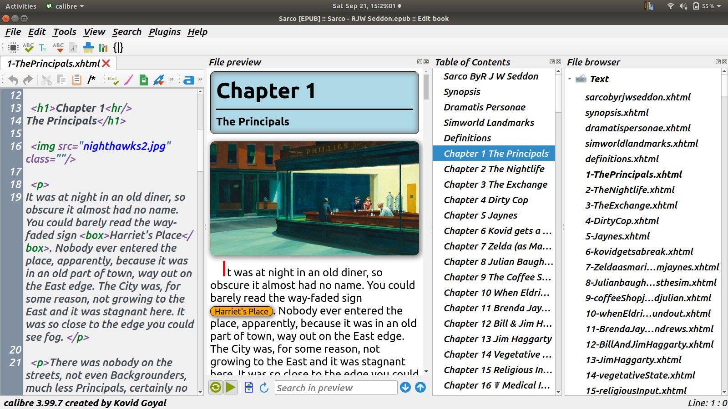728x409 pixels.
Task: Click the Nighthawks image in File preview
Action: point(314,198)
